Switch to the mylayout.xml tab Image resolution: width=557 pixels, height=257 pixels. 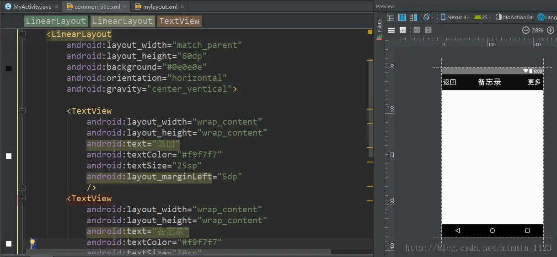click(x=160, y=7)
